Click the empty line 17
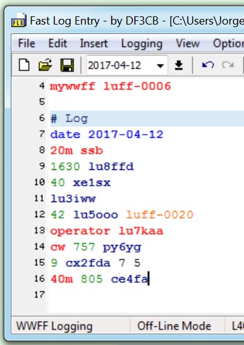 (146, 295)
